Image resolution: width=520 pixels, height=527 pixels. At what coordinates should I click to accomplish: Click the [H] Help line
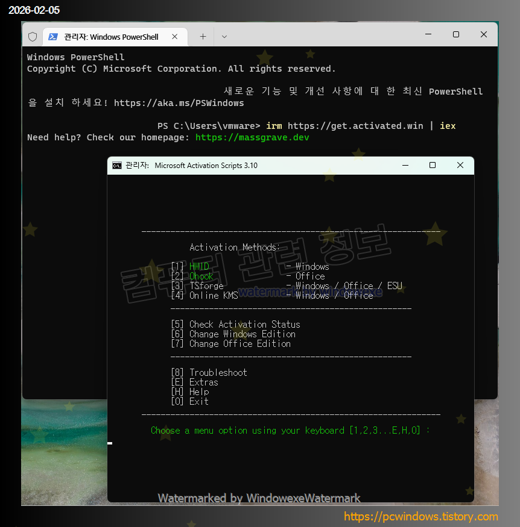click(x=190, y=392)
